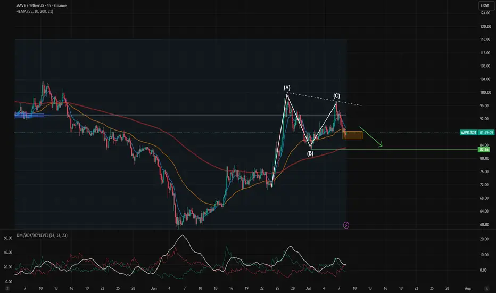Select the green arrow drawing
Image resolution: width=496 pixels, height=293 pixels.
[x=371, y=137]
